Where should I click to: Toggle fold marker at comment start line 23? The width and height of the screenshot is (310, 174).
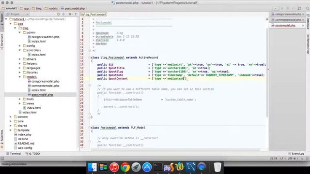click(x=90, y=86)
